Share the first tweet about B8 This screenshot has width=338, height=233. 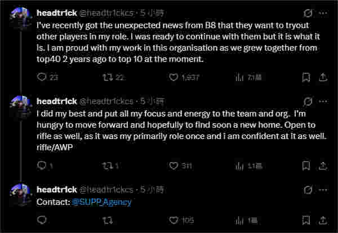point(323,78)
